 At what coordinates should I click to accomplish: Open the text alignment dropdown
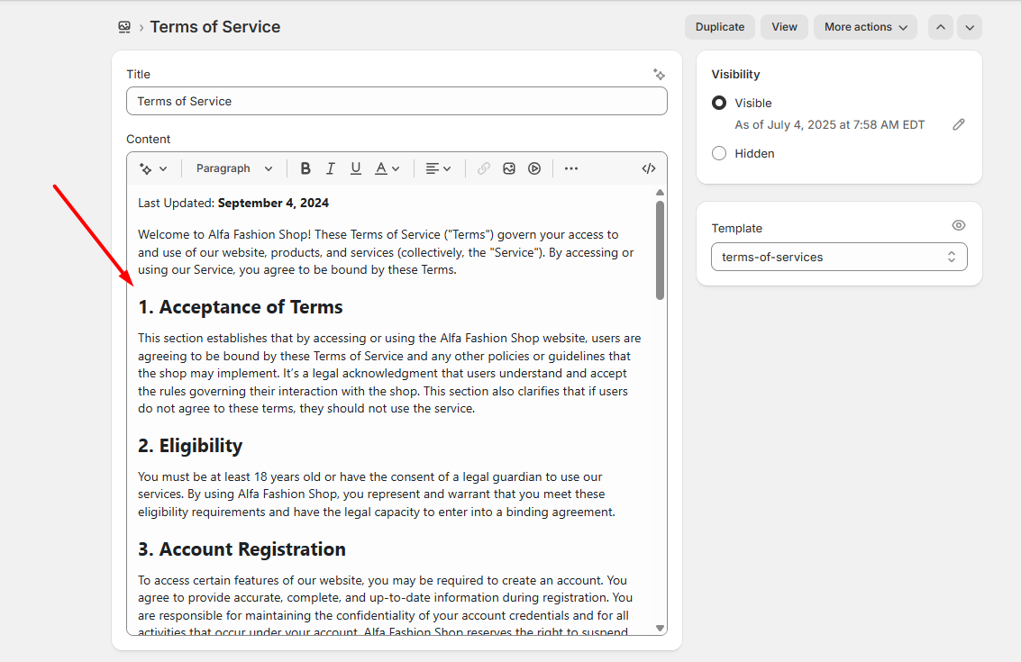438,168
